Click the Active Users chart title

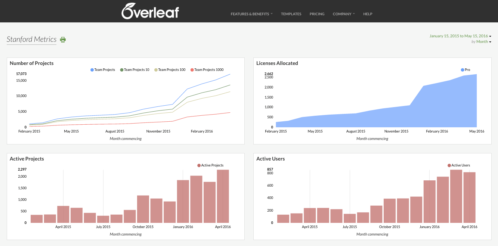pos(270,159)
